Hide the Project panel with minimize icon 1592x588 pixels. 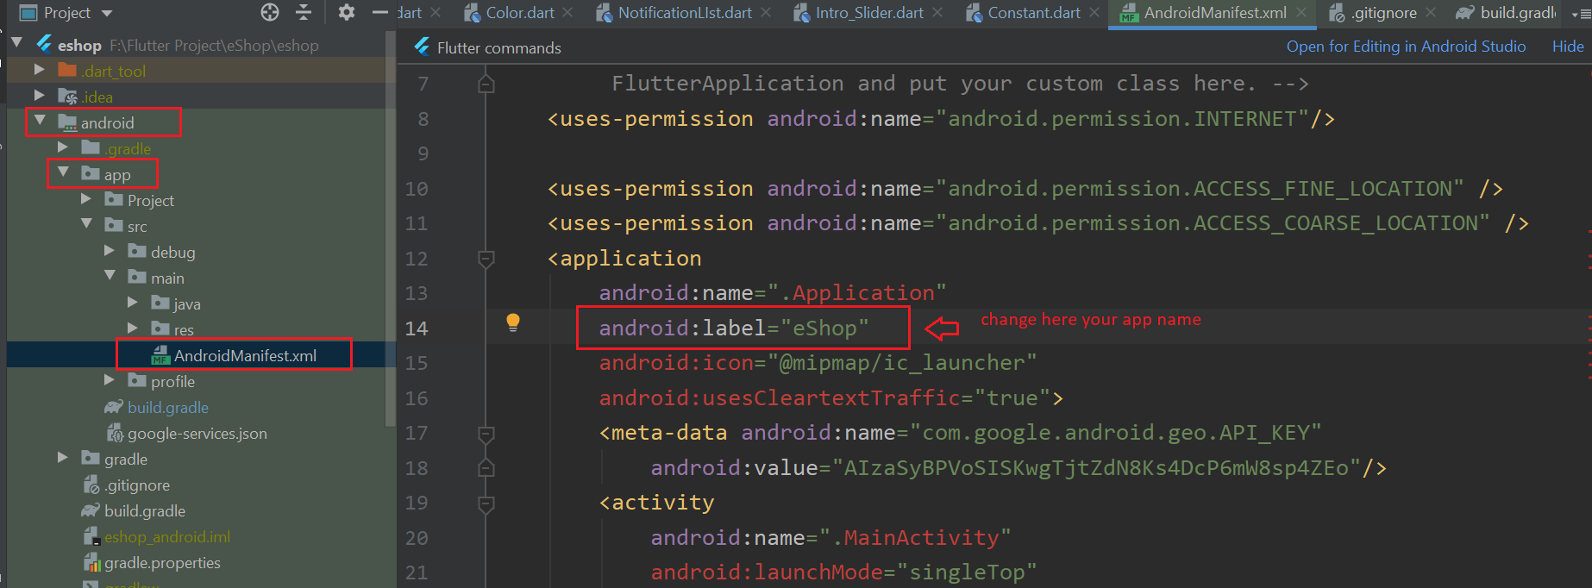[x=379, y=12]
